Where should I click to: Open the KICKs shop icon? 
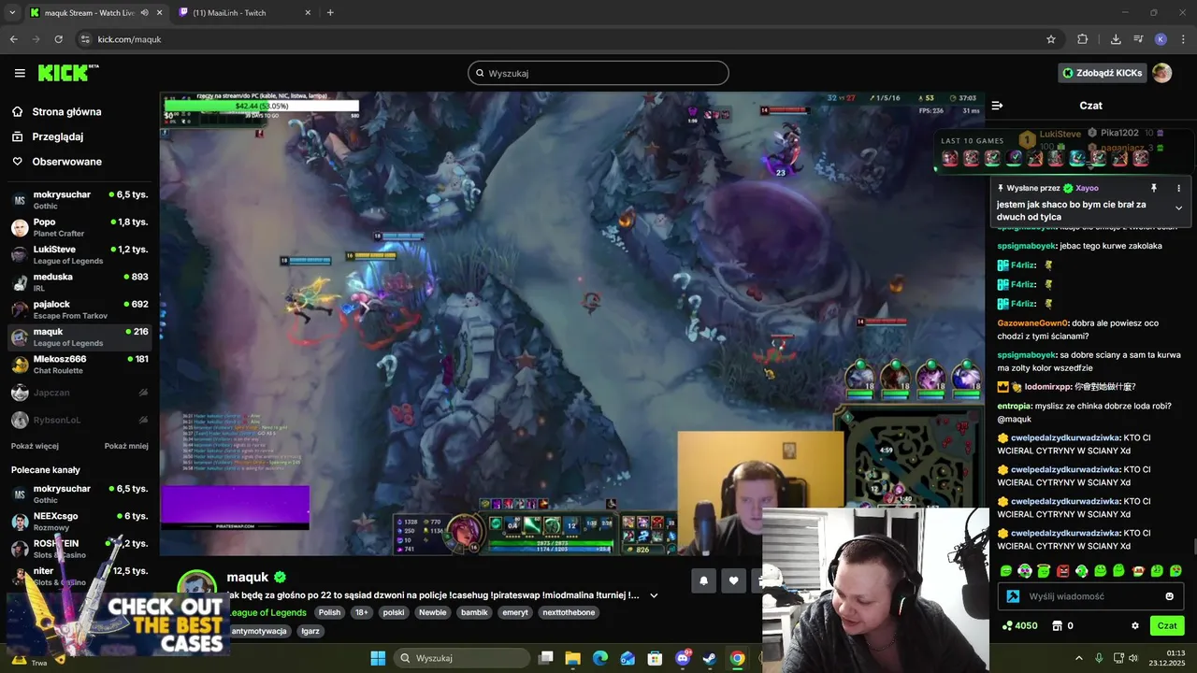tap(1058, 625)
